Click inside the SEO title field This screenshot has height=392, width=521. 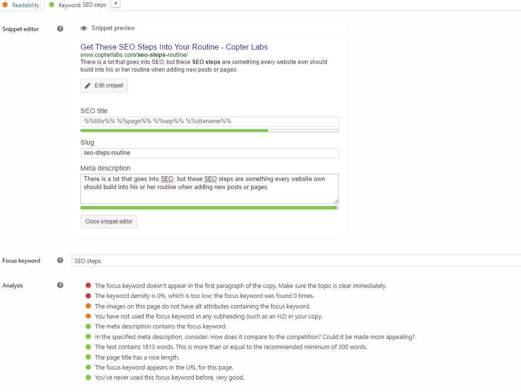point(210,121)
